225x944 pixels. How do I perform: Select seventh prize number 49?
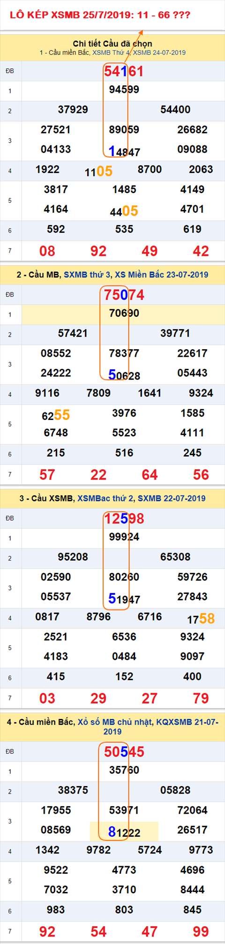[x=150, y=251]
